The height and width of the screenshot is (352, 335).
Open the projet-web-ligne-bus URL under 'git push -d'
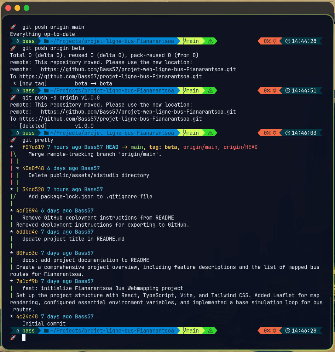pyautogui.click(x=138, y=112)
